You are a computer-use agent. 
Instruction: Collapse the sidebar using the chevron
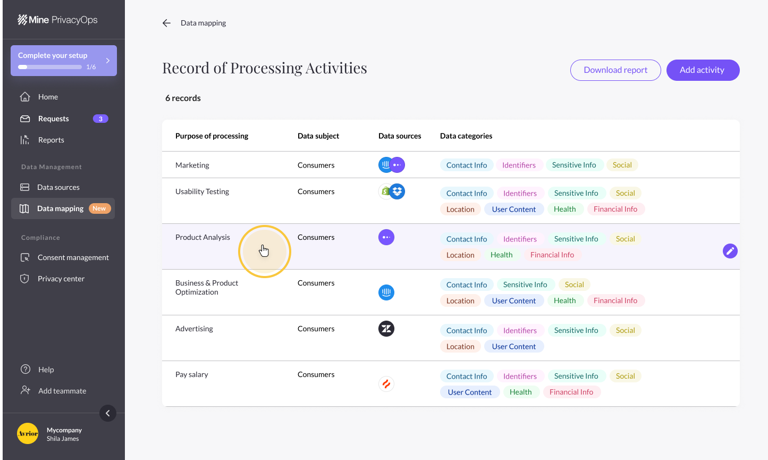[x=108, y=413]
